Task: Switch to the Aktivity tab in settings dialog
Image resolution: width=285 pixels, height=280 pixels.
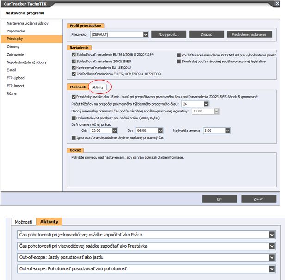Action: 98,87
